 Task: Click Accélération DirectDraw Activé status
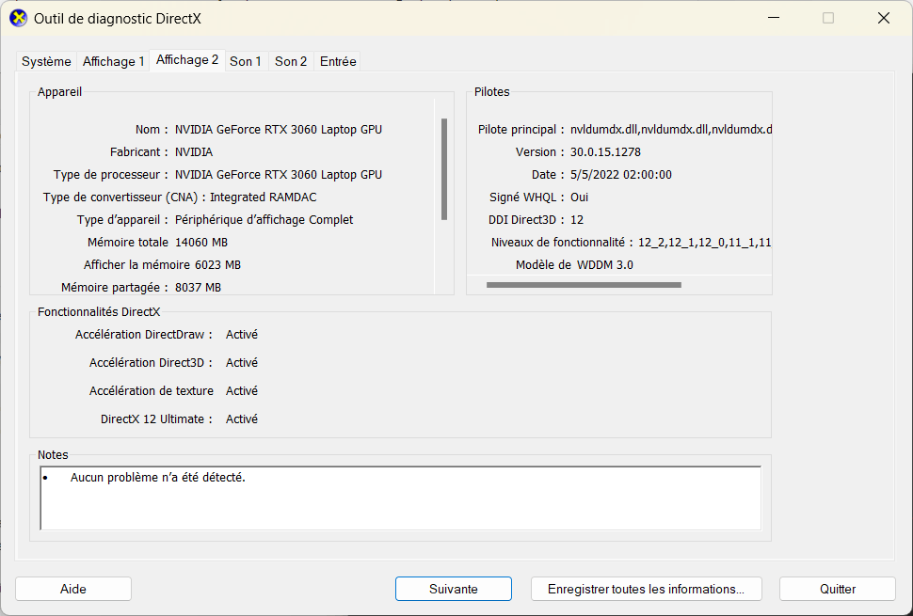coord(242,335)
